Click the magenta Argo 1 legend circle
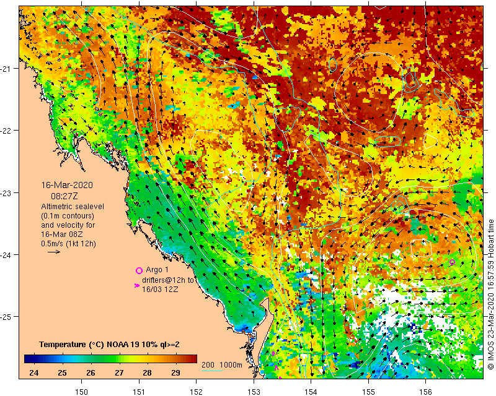Viewport: 496px width, 396px height. pos(139,270)
